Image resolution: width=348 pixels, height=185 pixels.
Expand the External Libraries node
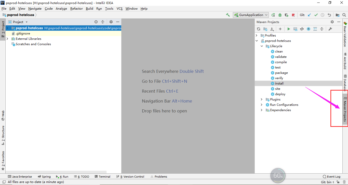[x=7, y=39]
